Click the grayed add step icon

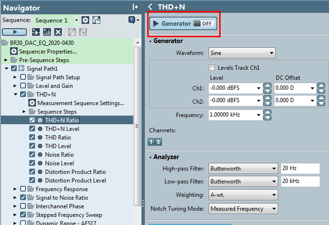pyautogui.click(x=83, y=32)
